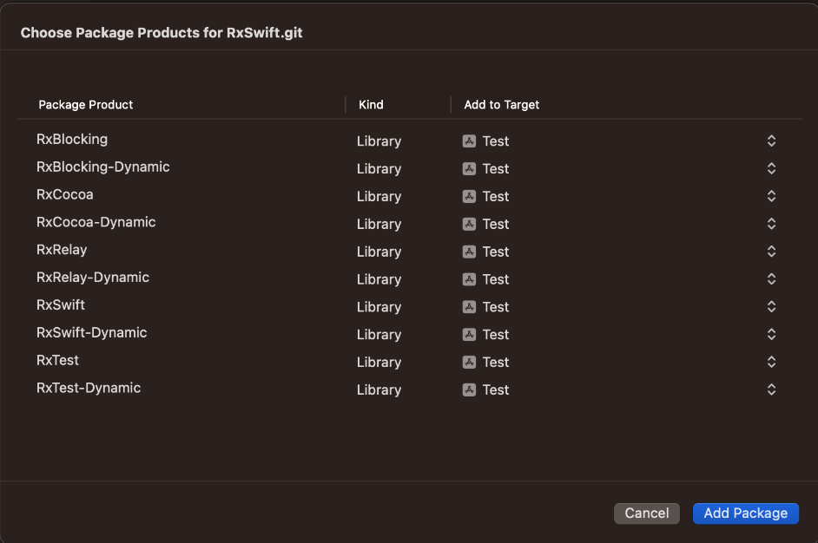This screenshot has width=818, height=543.
Task: Click Library kind cell for RxCocoa
Action: (x=379, y=196)
